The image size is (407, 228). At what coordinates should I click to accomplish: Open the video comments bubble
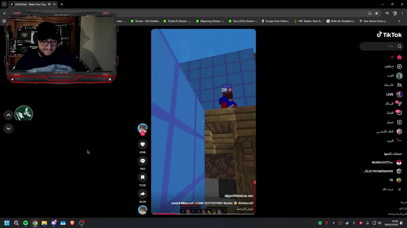142,161
